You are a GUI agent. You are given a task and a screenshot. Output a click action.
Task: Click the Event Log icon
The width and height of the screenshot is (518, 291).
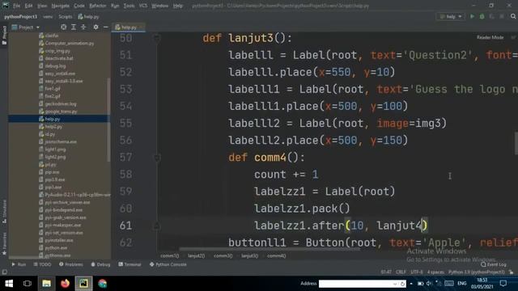pyautogui.click(x=483, y=264)
